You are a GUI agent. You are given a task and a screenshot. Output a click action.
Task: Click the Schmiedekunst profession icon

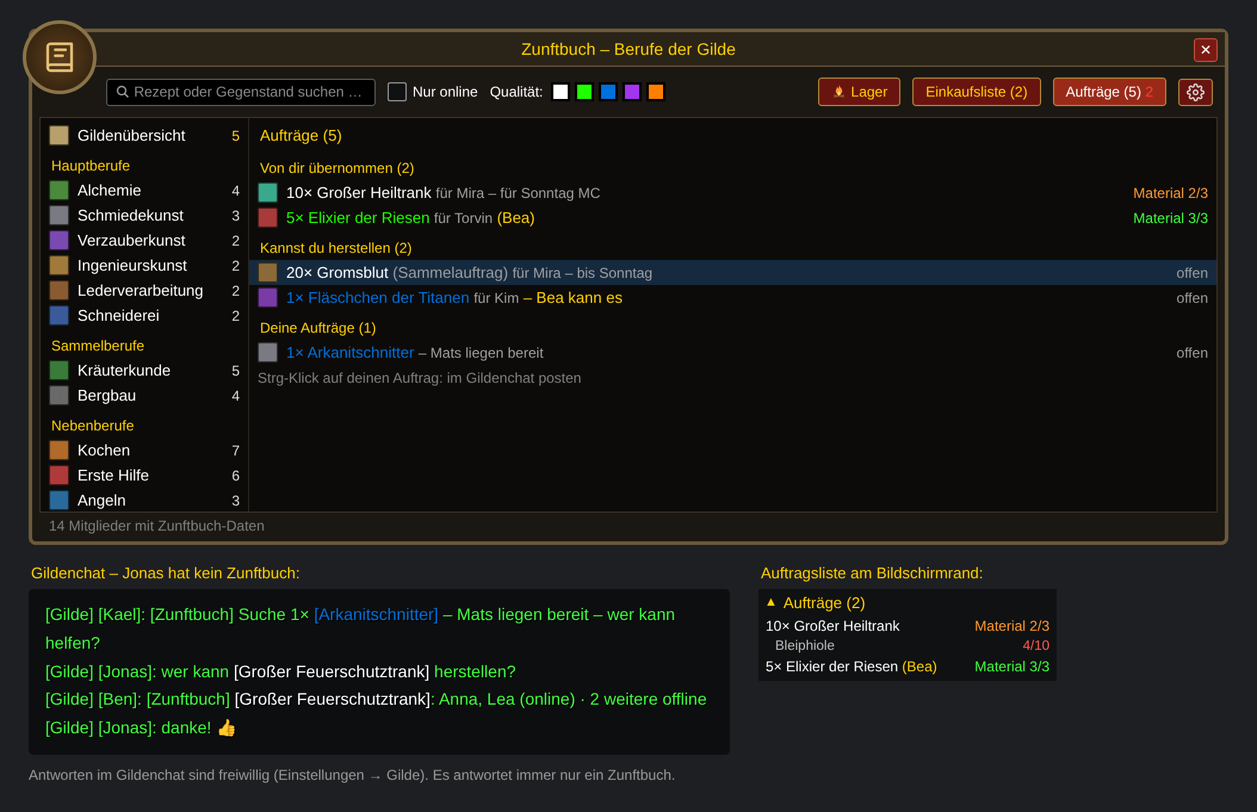(59, 216)
